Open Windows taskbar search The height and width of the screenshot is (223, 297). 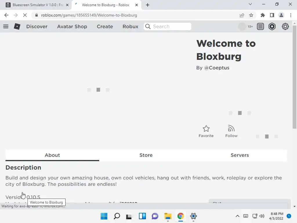[x=117, y=216]
